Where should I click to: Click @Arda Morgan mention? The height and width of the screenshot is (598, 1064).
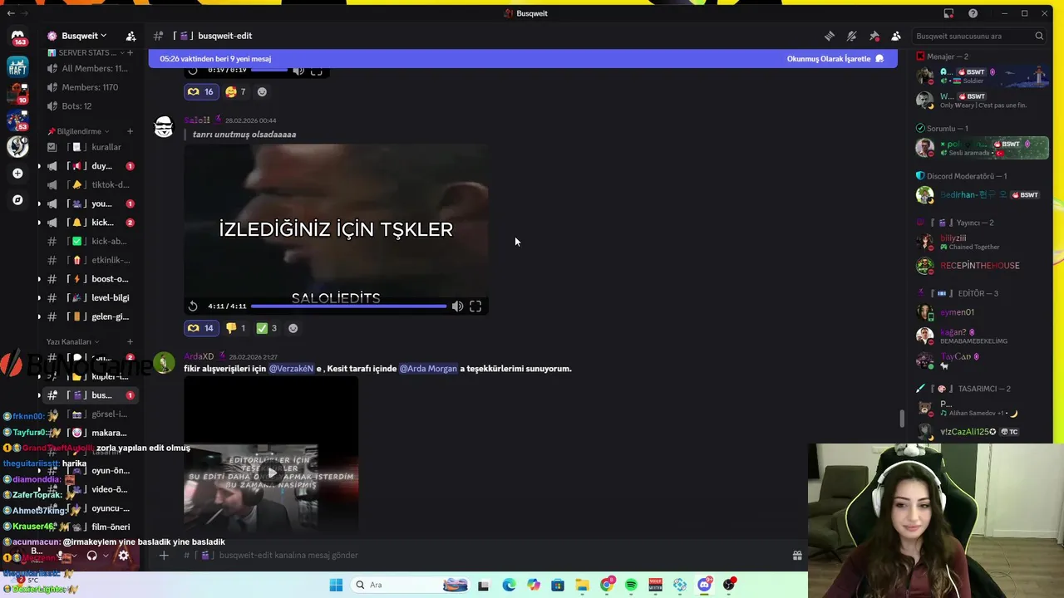428,369
